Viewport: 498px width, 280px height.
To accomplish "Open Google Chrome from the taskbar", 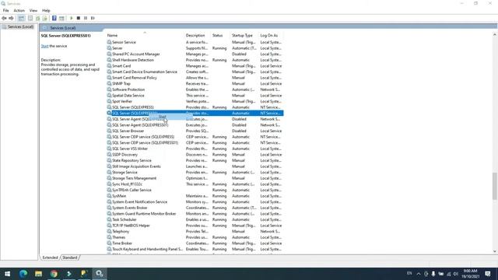I will tap(54, 274).
